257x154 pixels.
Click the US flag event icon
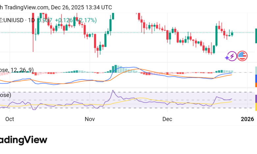point(243,56)
